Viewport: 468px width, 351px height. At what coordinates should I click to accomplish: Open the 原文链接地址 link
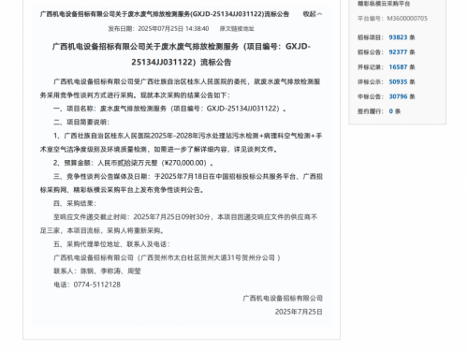(x=237, y=29)
